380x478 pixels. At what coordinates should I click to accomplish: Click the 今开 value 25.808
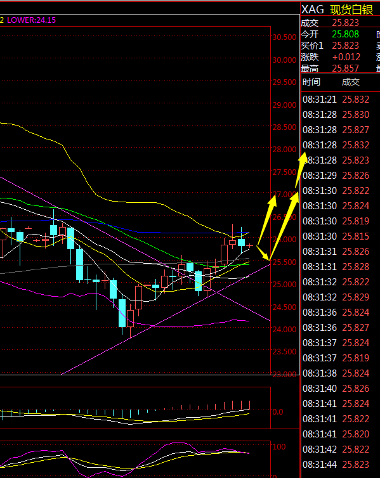pos(345,34)
